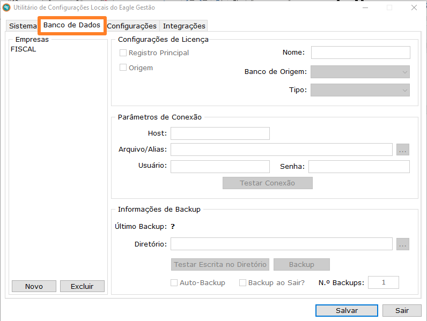Image resolution: width=427 pixels, height=321 pixels.
Task: Expand the Banco de Origem dropdown
Action: coord(360,72)
